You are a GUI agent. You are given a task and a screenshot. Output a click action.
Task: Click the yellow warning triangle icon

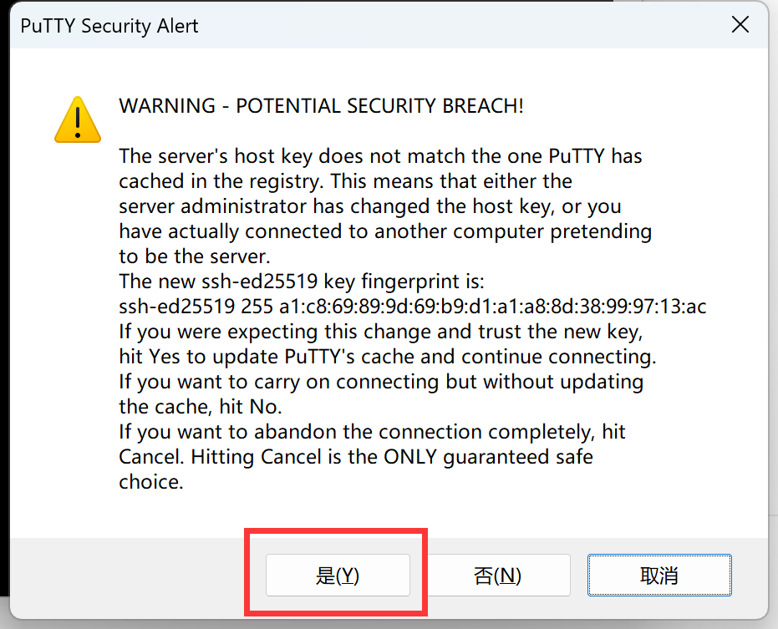78,119
